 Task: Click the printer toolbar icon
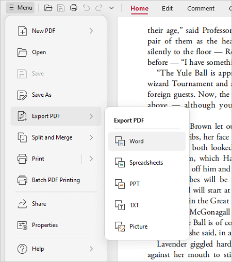point(74,8)
